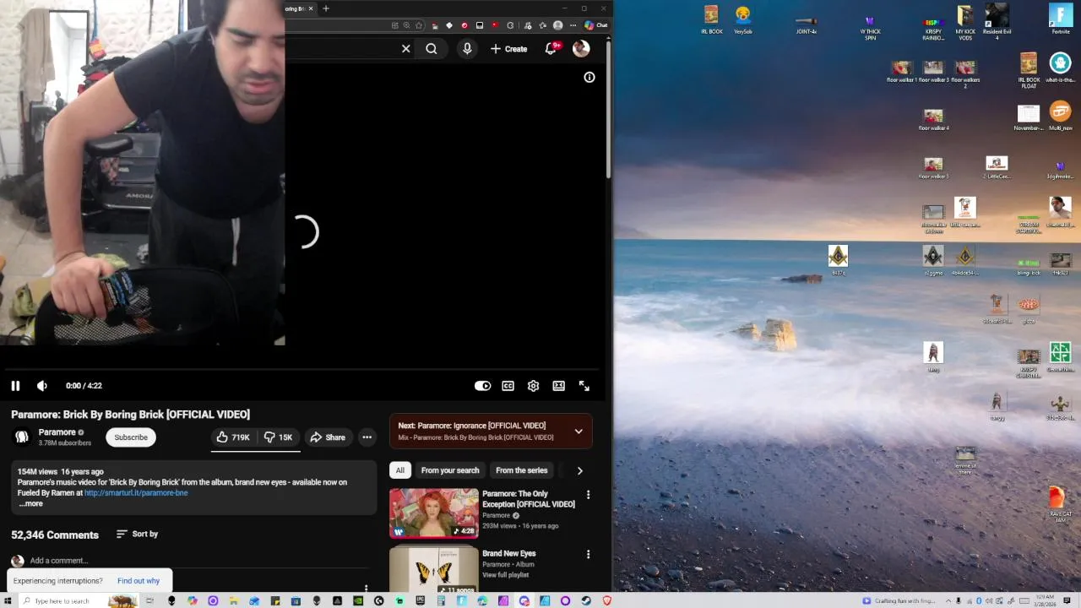The image size is (1081, 608).
Task: Click the video progress bar
Action: click(x=301, y=371)
